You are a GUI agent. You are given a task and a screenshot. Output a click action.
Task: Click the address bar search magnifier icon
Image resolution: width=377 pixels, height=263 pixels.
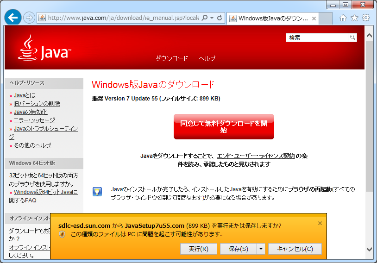tap(205, 18)
